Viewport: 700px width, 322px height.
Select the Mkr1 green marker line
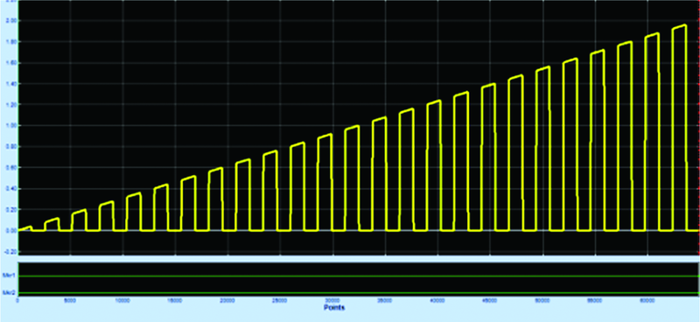[x=358, y=276]
